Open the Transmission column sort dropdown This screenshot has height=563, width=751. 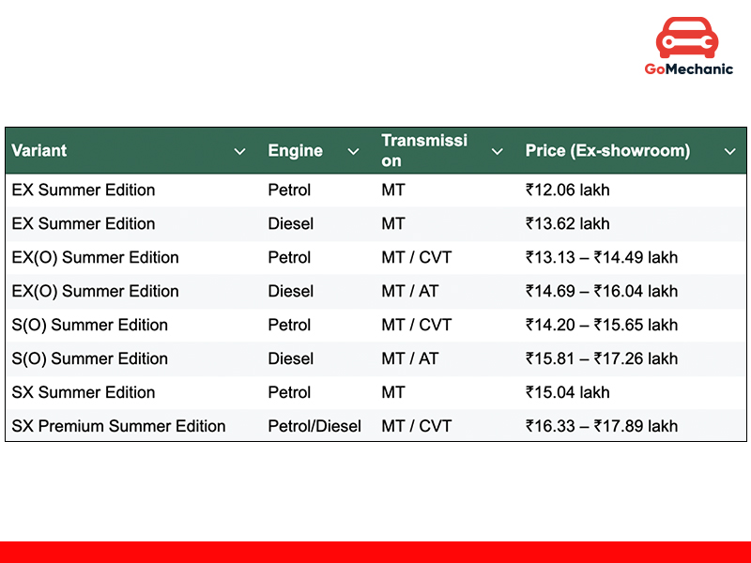(497, 151)
